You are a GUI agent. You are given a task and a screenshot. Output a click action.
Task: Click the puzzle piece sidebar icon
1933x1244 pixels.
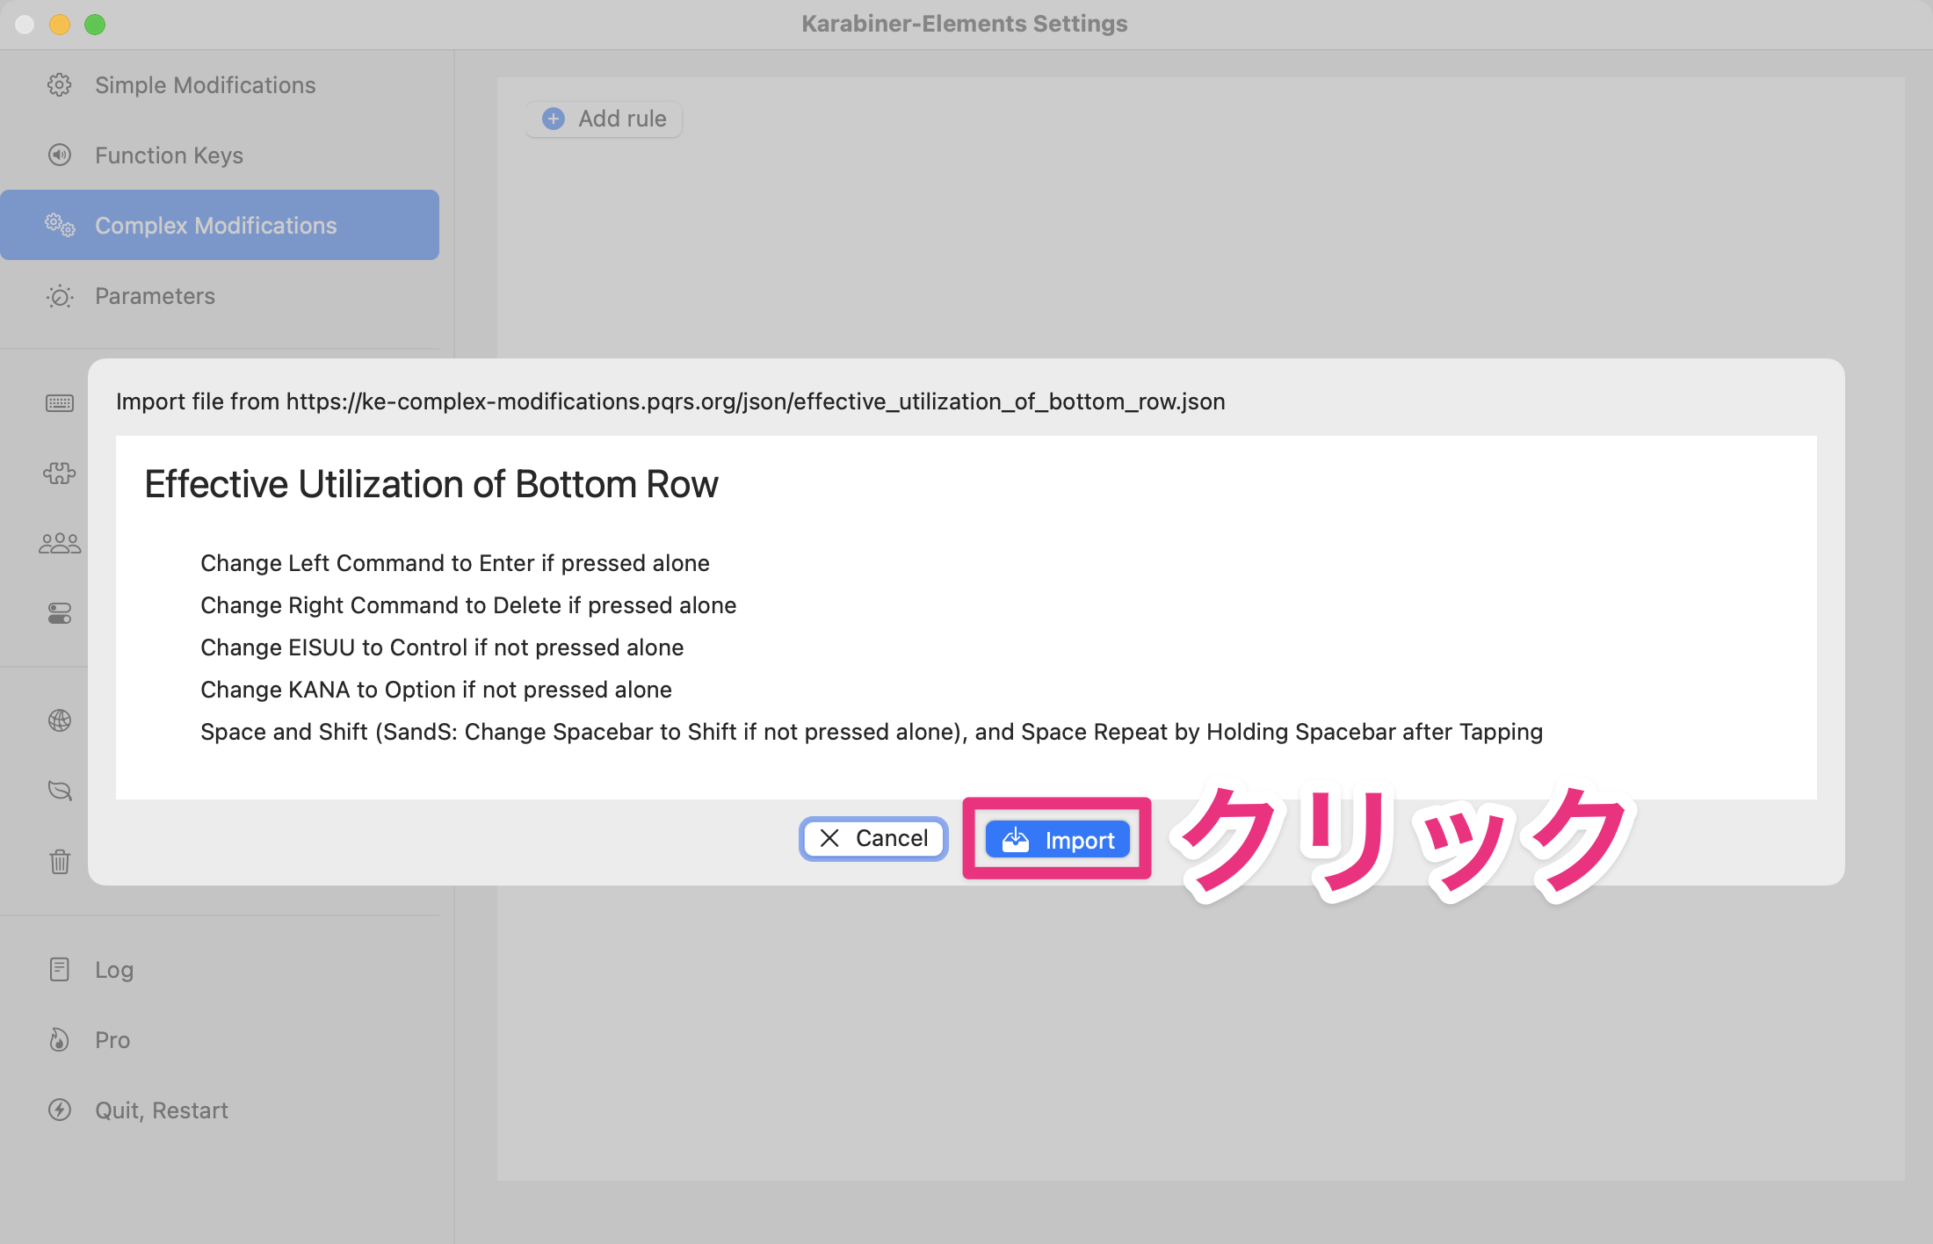(x=60, y=474)
